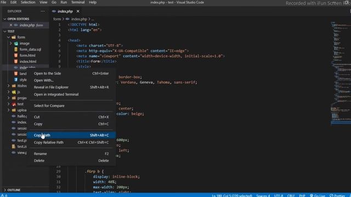The height and width of the screenshot is (197, 351).
Task: Close index.php in Open Editors list
Action: coord(11,25)
